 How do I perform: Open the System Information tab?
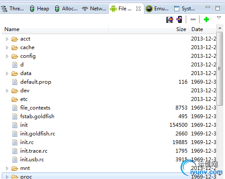pos(184,9)
